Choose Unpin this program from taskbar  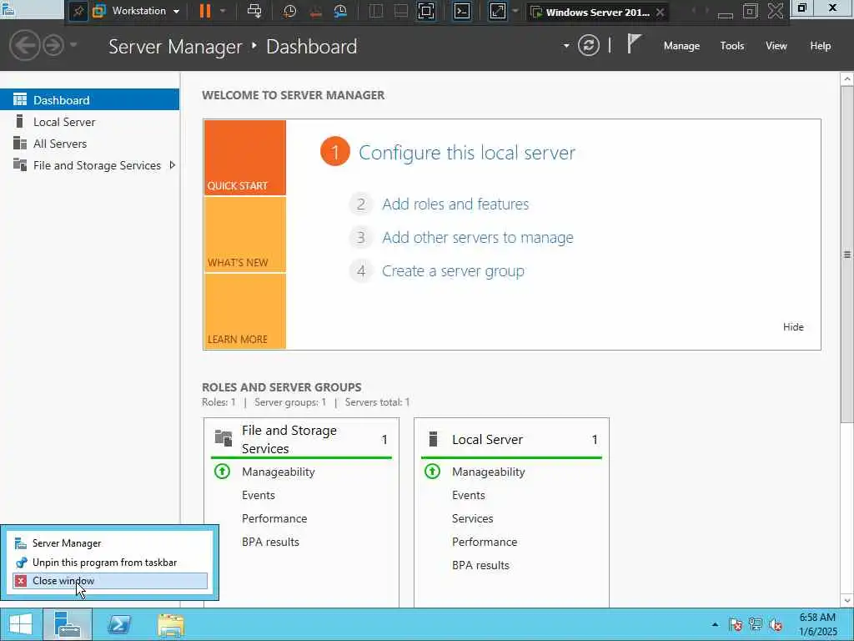110,562
